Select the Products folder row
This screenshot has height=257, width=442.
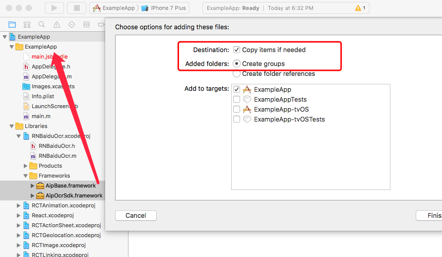point(53,166)
